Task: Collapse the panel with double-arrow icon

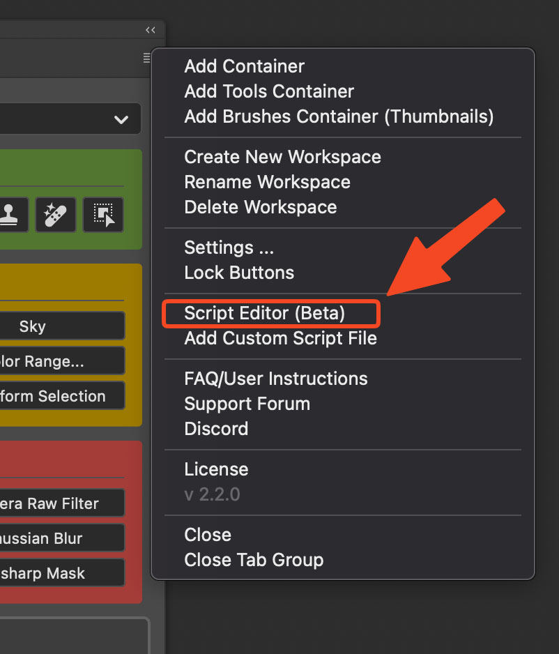Action: click(x=151, y=30)
